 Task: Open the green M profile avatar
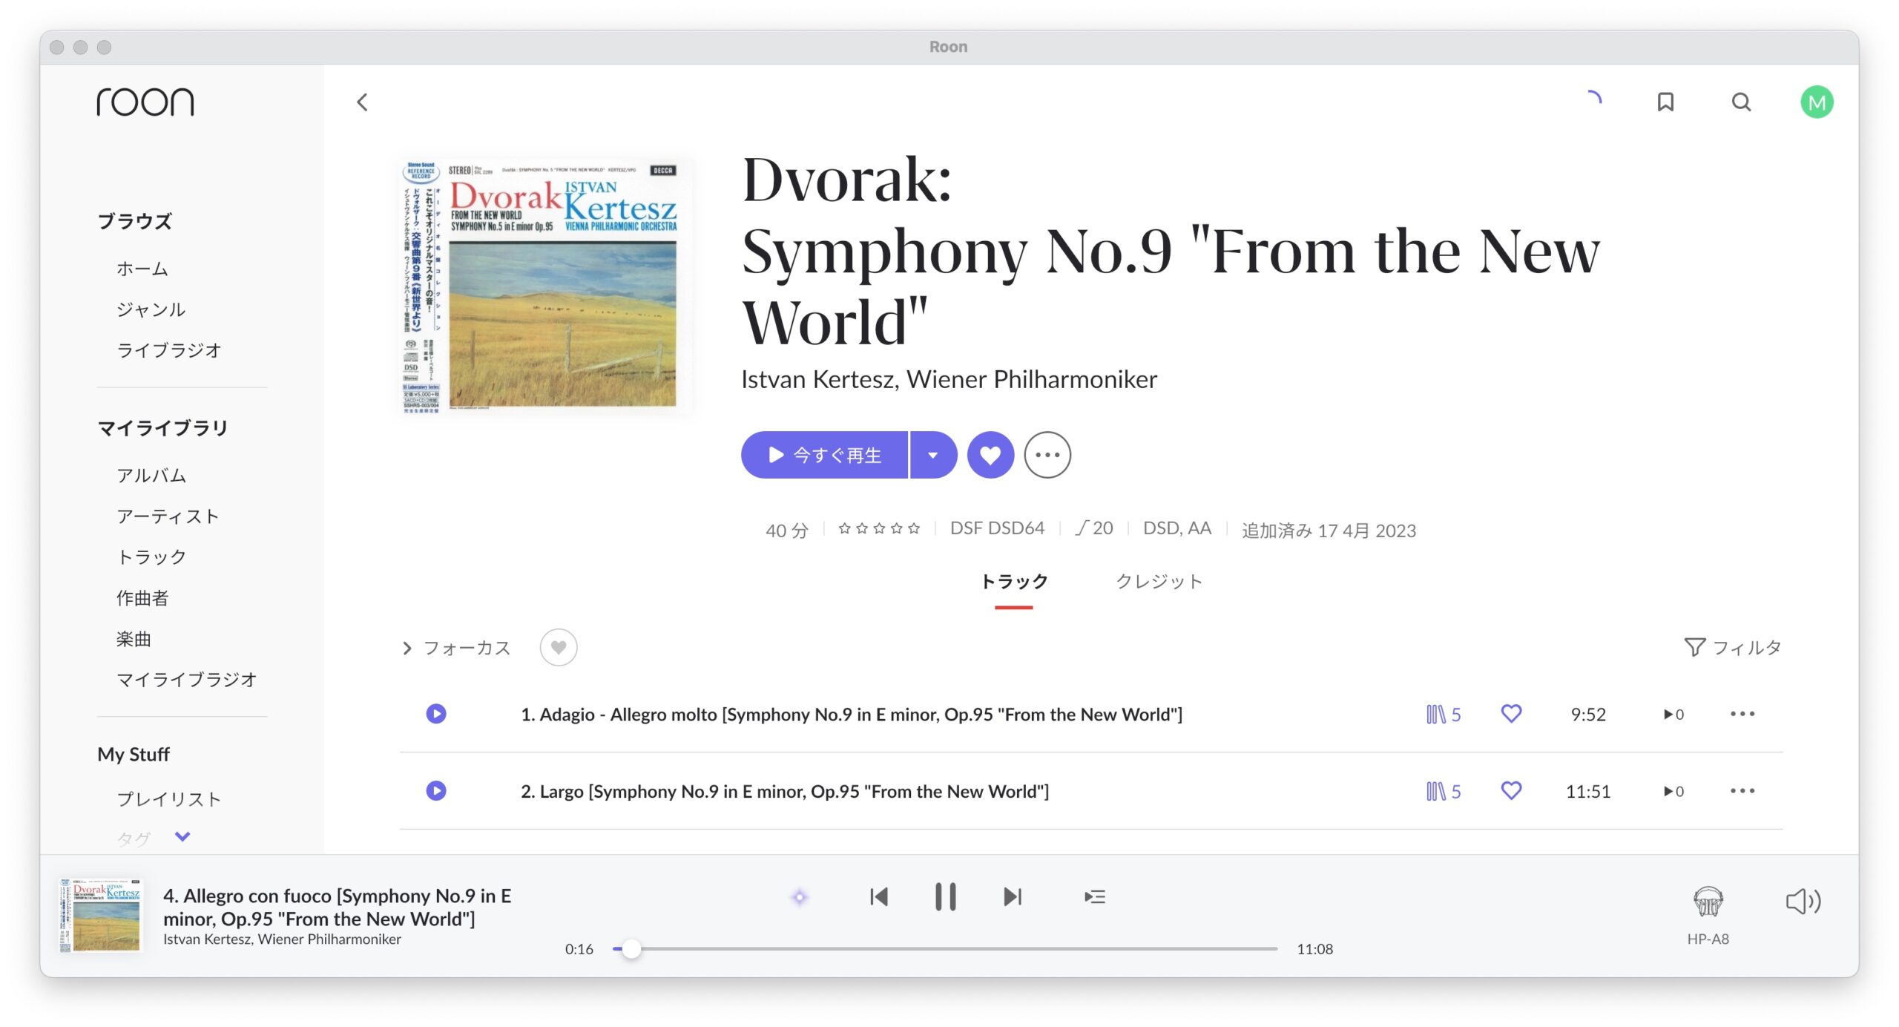[x=1817, y=102]
